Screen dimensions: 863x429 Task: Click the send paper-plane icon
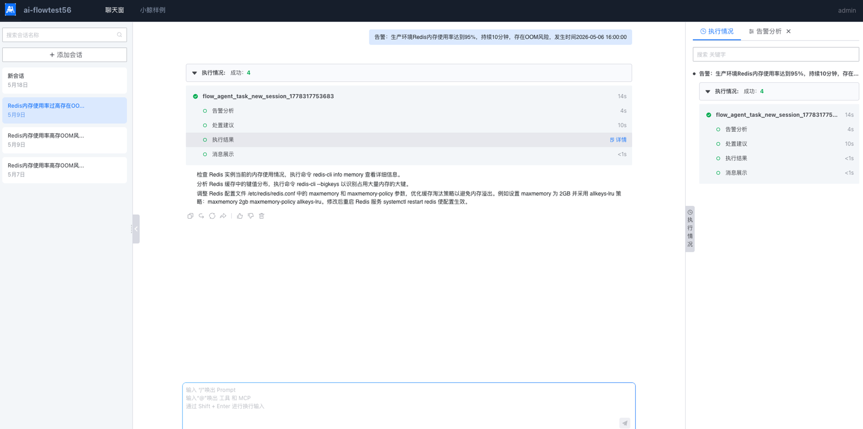point(625,423)
